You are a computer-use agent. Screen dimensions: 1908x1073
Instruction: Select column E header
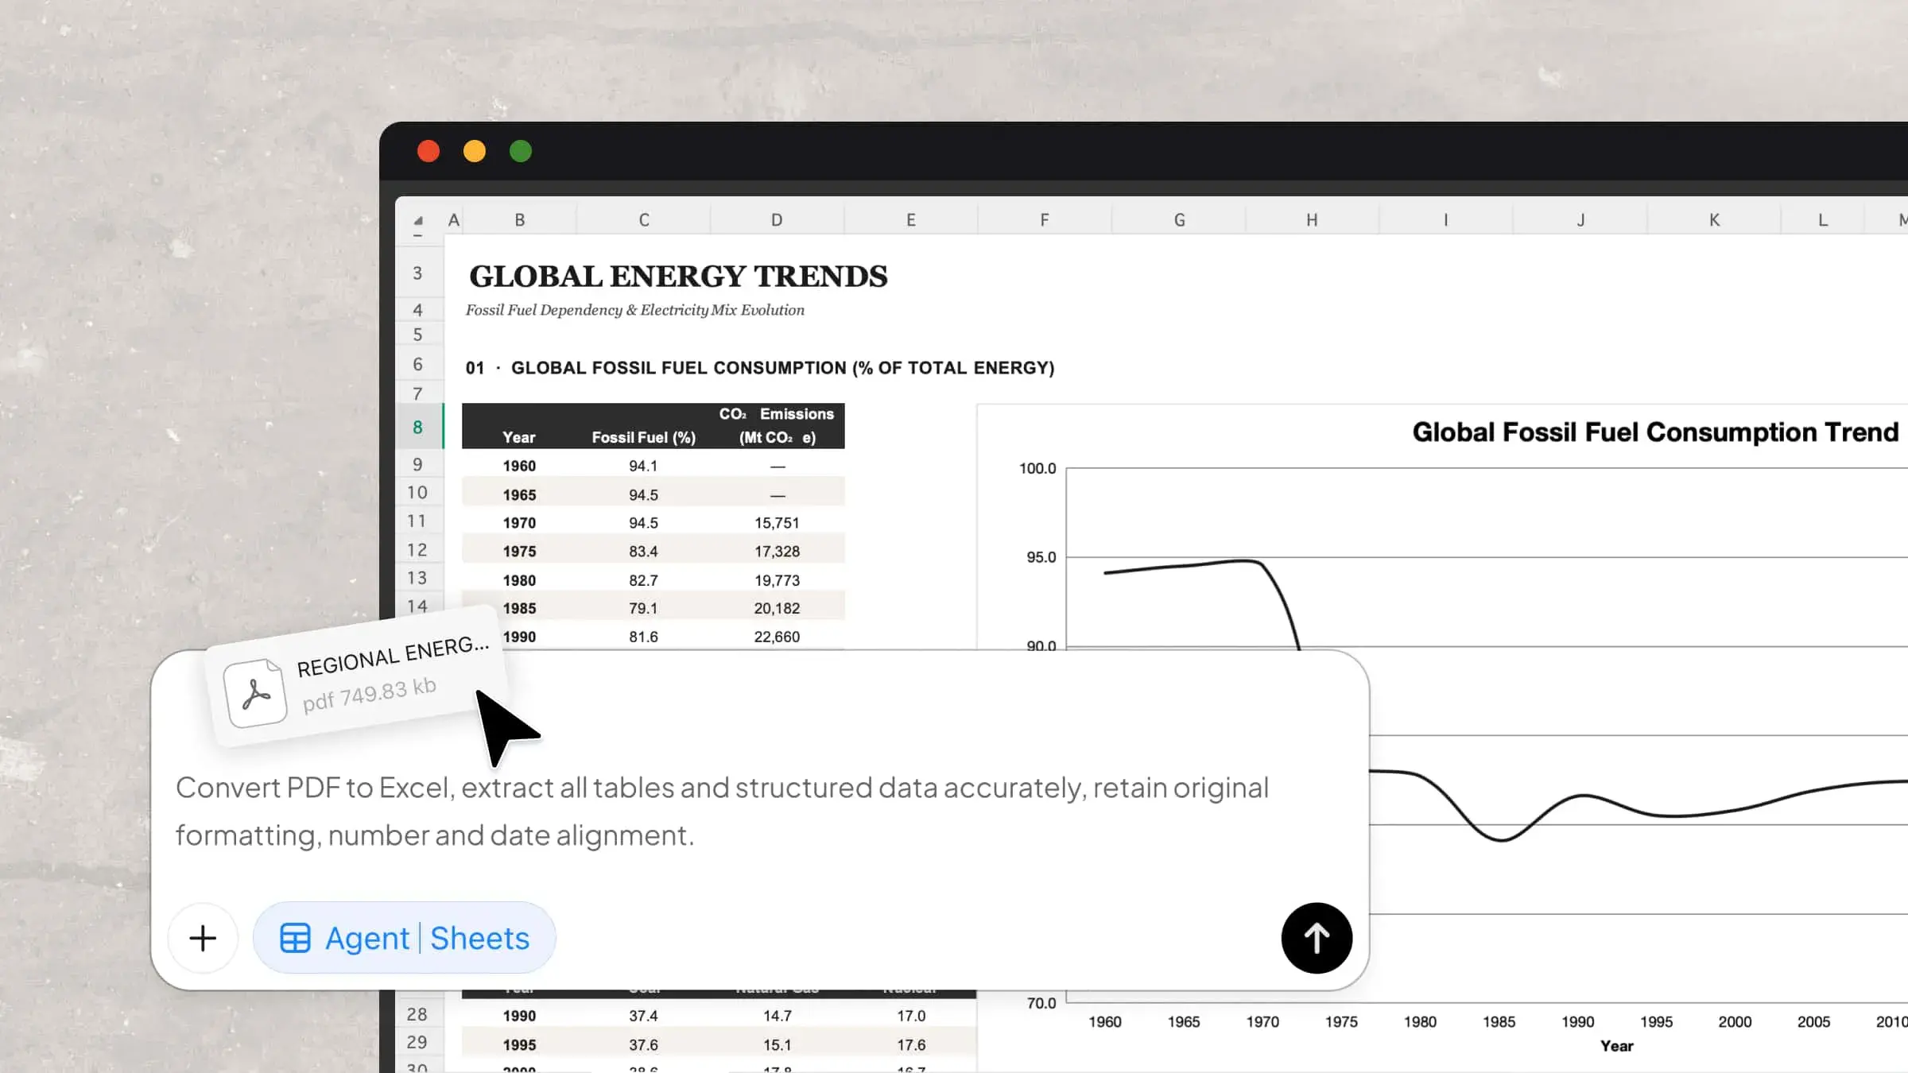[911, 220]
